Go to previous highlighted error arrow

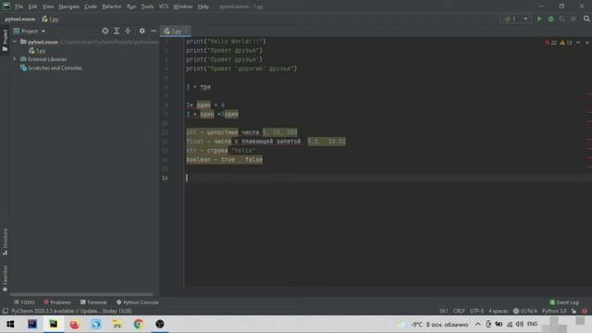pos(578,43)
